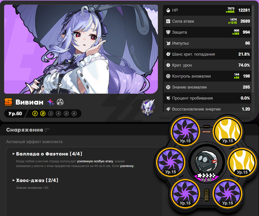Click the S rank badge icon
The image size is (259, 216).
point(8,102)
